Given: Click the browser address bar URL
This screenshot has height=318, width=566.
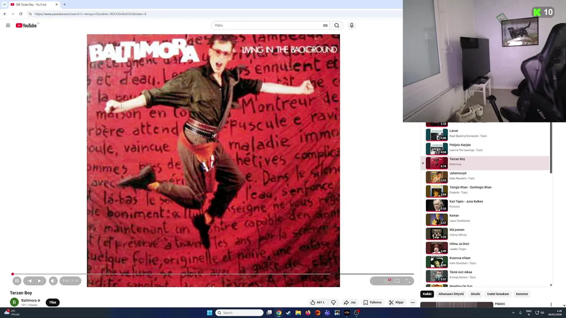Looking at the screenshot, I should [90, 14].
